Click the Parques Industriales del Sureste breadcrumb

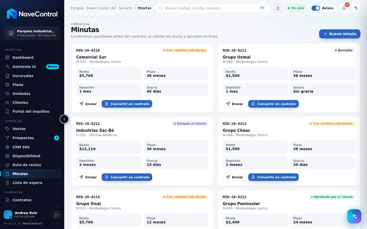pos(102,8)
